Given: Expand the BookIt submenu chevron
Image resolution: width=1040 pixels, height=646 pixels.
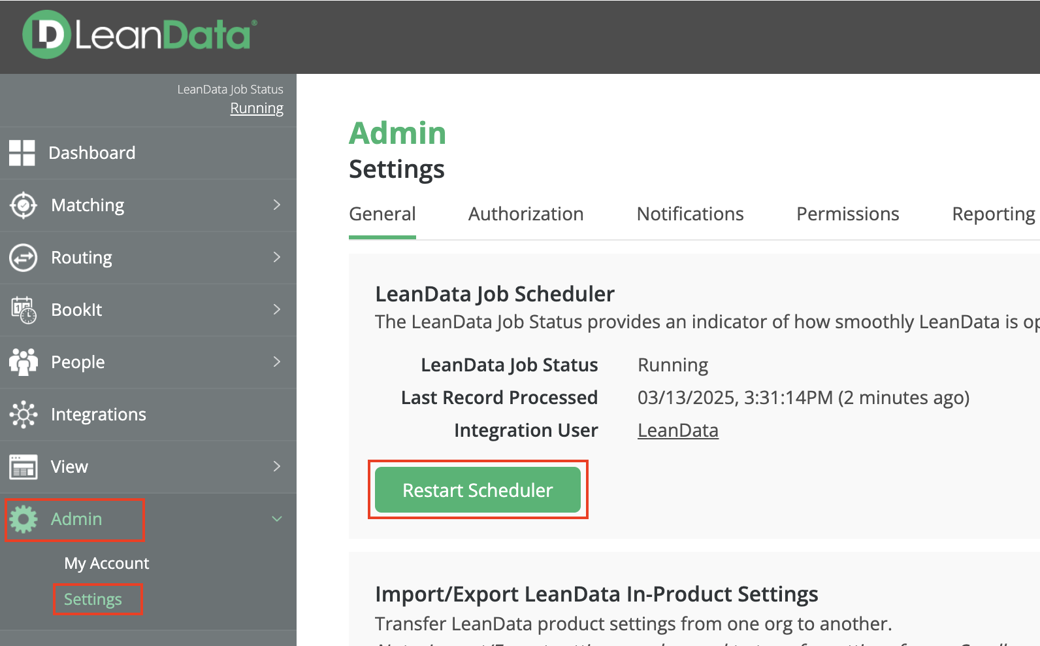Looking at the screenshot, I should click(x=277, y=310).
